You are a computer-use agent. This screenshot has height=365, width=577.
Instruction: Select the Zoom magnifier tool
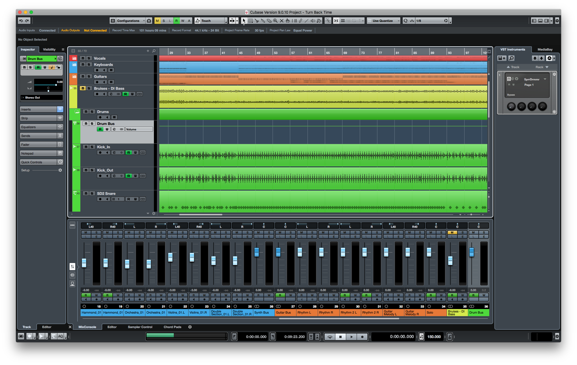(x=275, y=20)
